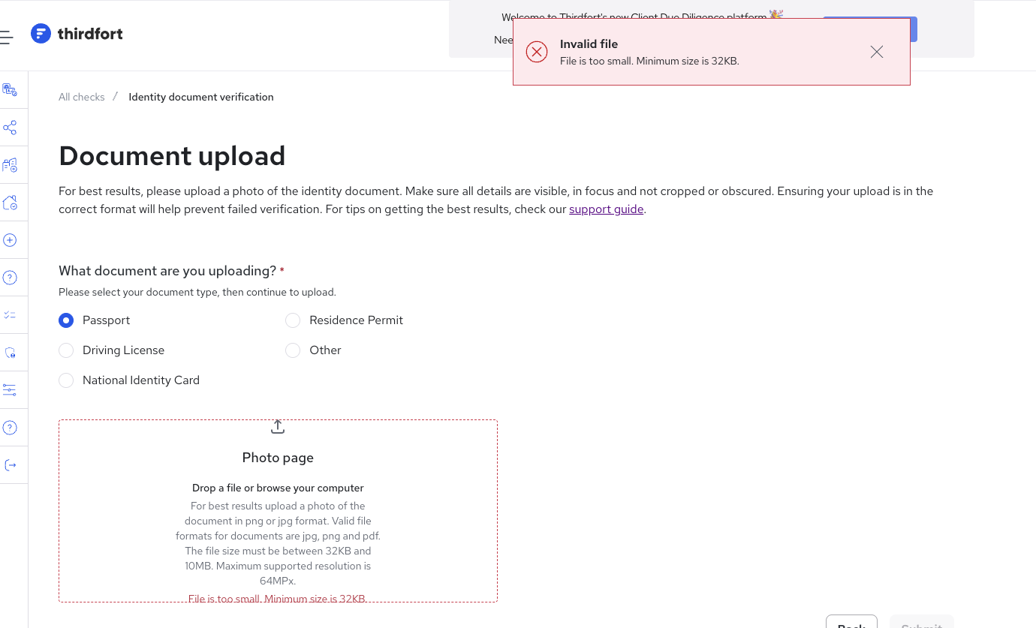Image resolution: width=1036 pixels, height=628 pixels.
Task: Open the checklist sidebar icon
Action: tap(10, 315)
